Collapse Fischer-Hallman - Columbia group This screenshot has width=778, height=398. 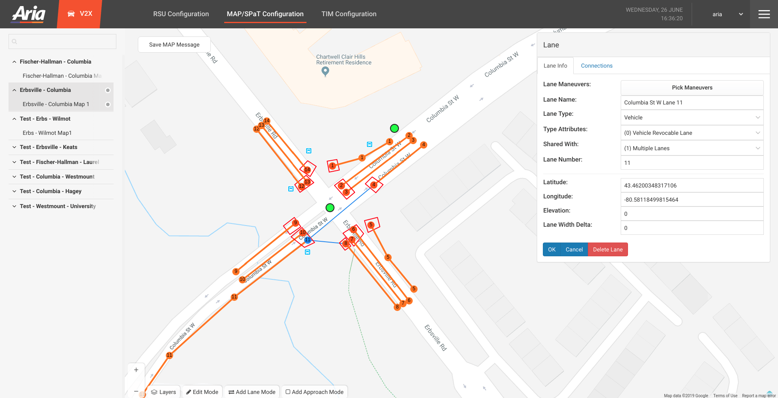coord(14,62)
